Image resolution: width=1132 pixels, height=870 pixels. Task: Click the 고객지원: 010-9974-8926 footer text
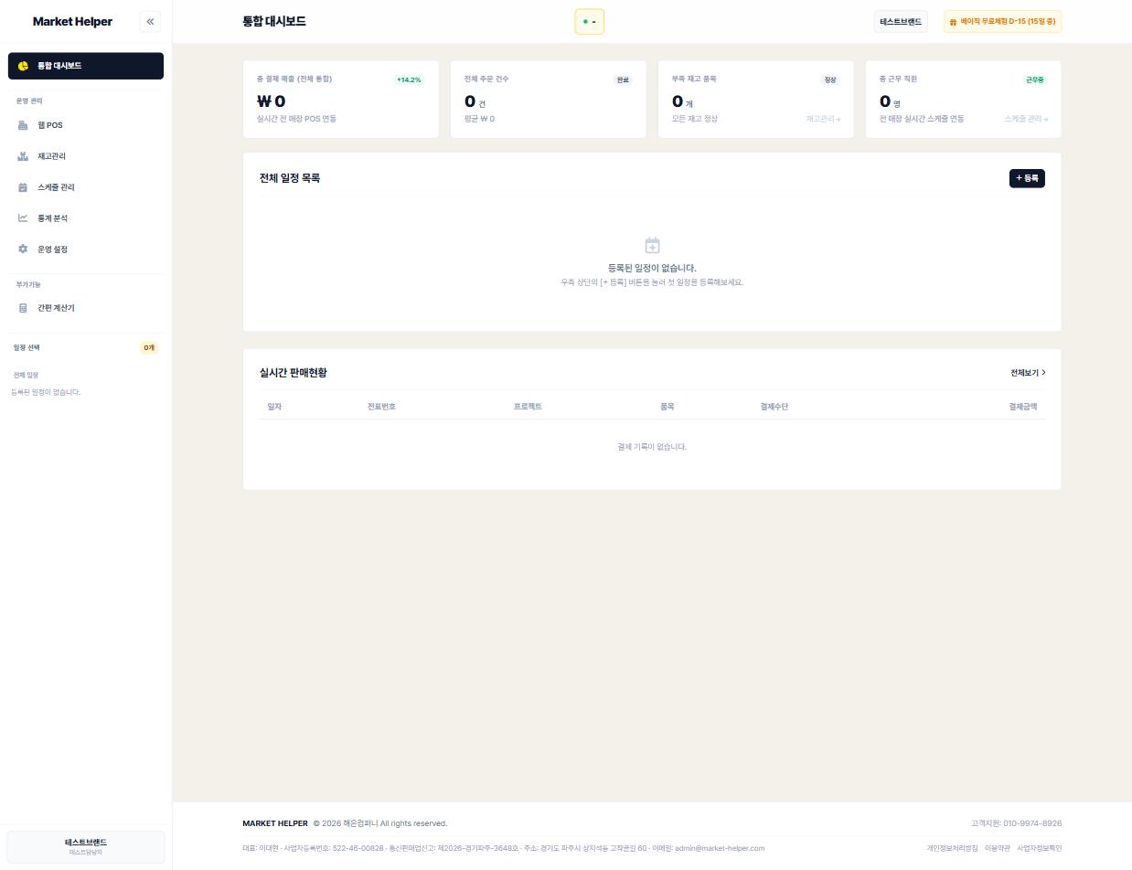click(1017, 823)
